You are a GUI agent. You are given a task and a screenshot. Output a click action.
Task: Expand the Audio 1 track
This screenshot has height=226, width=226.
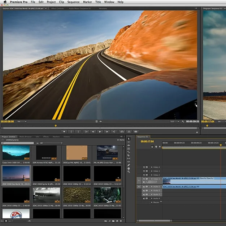tap(152, 187)
